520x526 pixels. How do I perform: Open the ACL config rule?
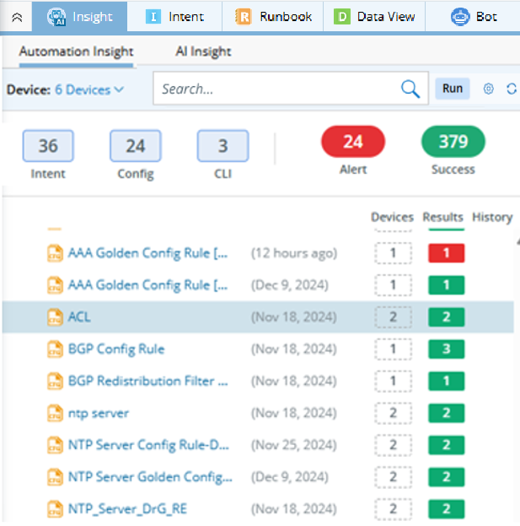tap(79, 317)
